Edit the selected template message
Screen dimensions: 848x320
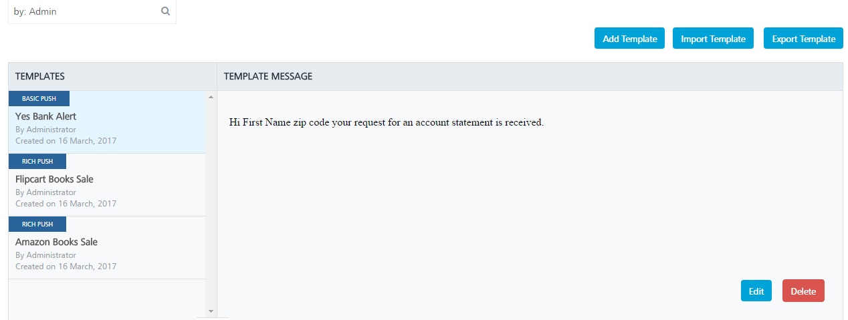click(x=756, y=291)
